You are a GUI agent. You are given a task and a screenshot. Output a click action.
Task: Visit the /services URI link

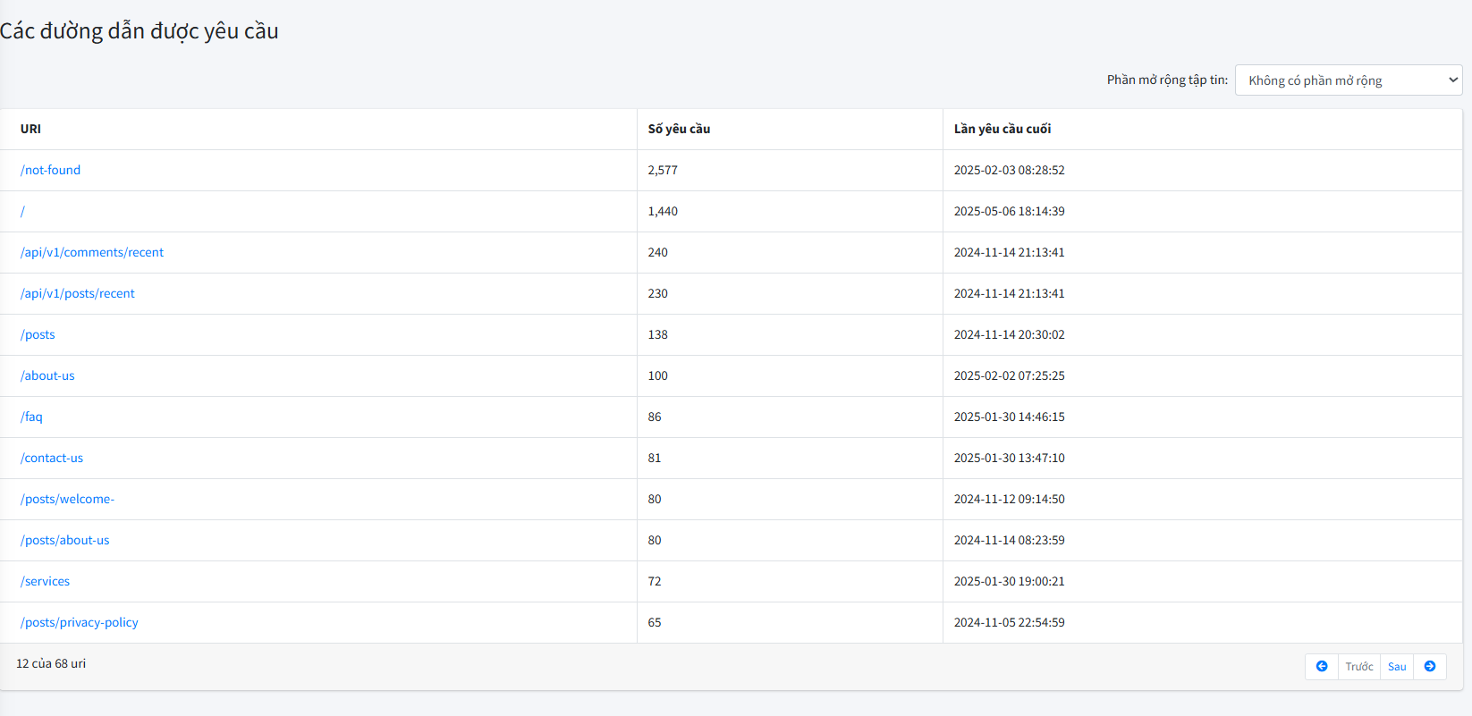click(x=45, y=581)
